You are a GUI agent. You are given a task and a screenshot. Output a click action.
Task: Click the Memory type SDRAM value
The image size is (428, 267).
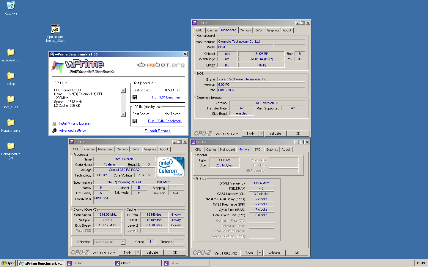point(225,160)
